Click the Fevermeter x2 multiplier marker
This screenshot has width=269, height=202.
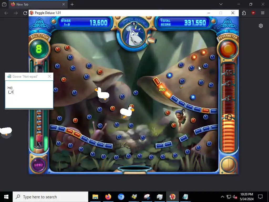[x=228, y=117]
